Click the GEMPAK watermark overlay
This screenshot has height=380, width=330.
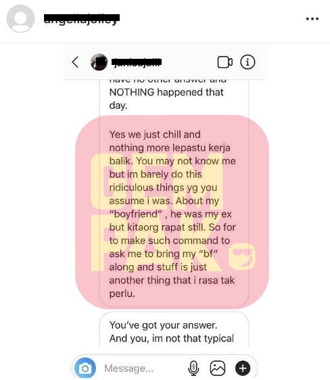[x=172, y=212]
